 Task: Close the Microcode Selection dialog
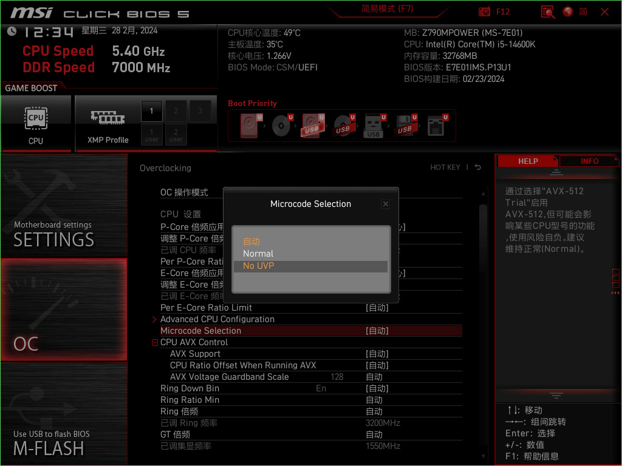coord(385,204)
